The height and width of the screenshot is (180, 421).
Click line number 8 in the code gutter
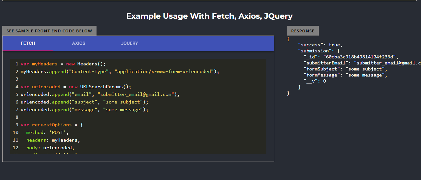[17, 117]
